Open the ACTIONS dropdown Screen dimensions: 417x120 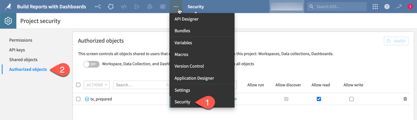point(97,85)
